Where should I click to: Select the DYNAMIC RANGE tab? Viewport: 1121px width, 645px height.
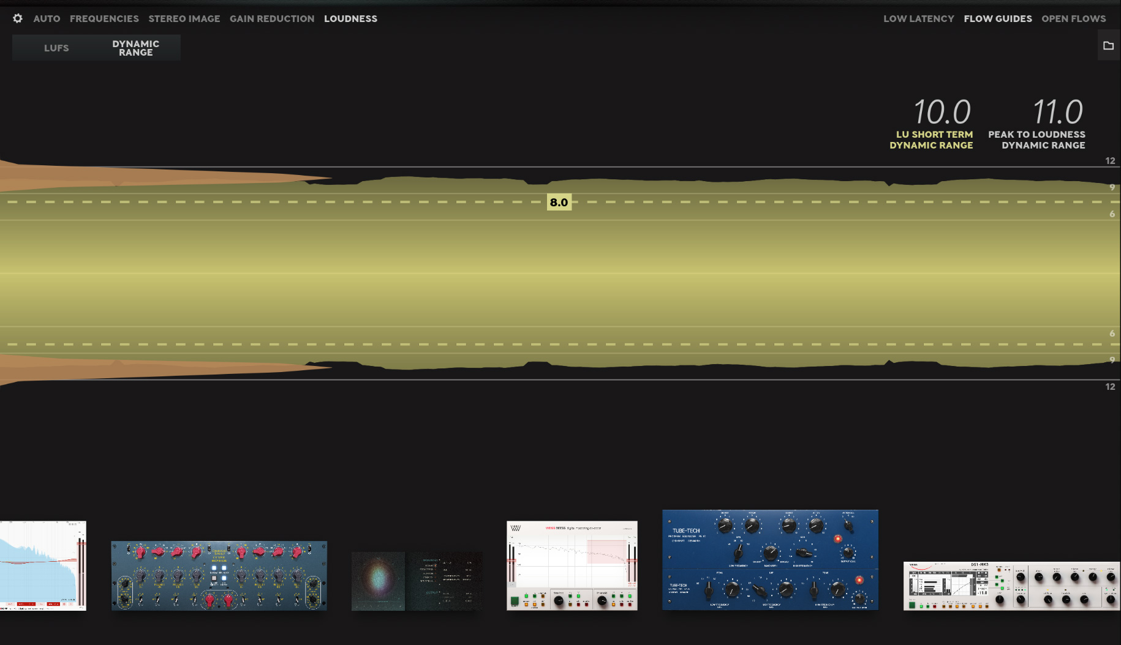[135, 47]
